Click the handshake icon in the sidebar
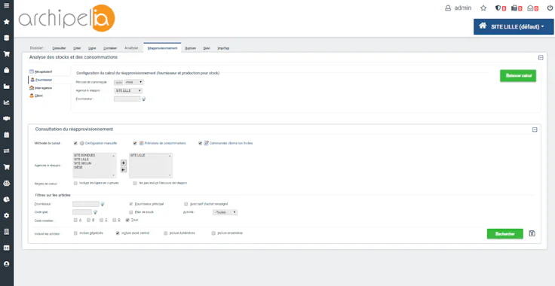Screen dimensions: 555x286 tap(6, 119)
